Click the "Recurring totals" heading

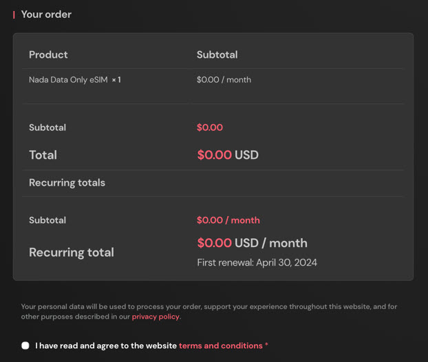tap(67, 182)
